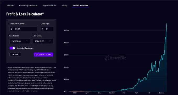Toggle the Include Backtests switch
This screenshot has height=95, width=178.
[x=12, y=48]
